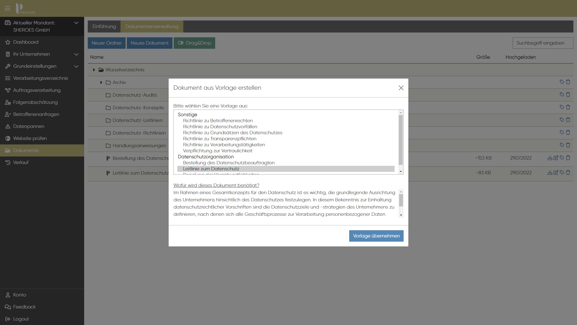Collapse the Wurzelverzeichnis tree node

(94, 70)
